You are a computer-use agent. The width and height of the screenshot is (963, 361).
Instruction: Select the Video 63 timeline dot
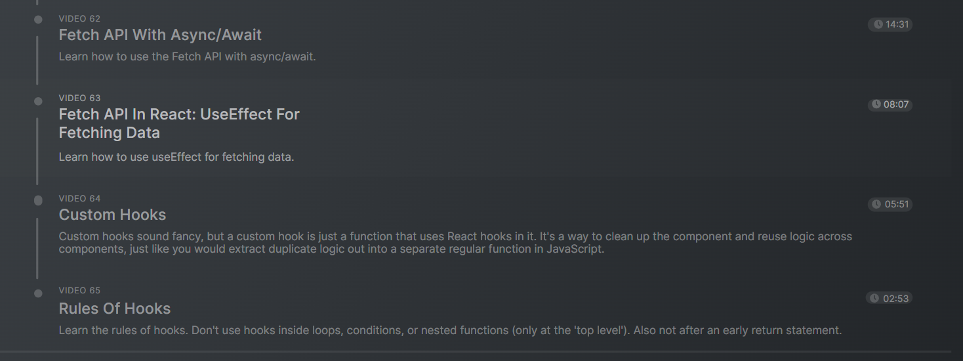tap(38, 101)
